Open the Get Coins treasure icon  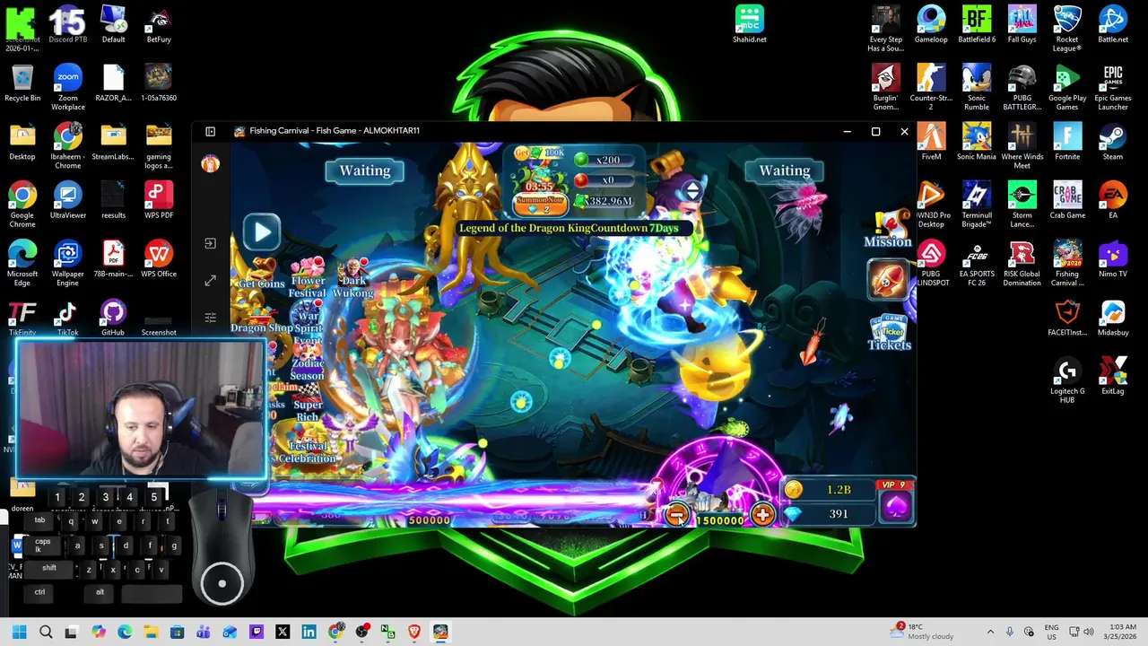point(261,274)
